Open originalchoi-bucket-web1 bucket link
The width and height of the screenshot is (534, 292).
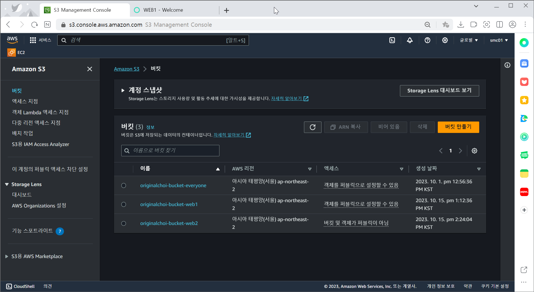169,204
